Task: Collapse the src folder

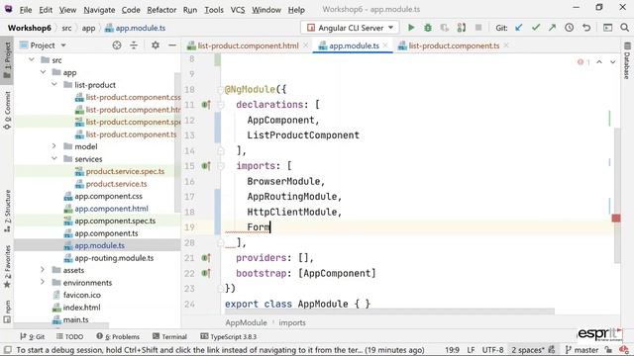Action: 32,59
